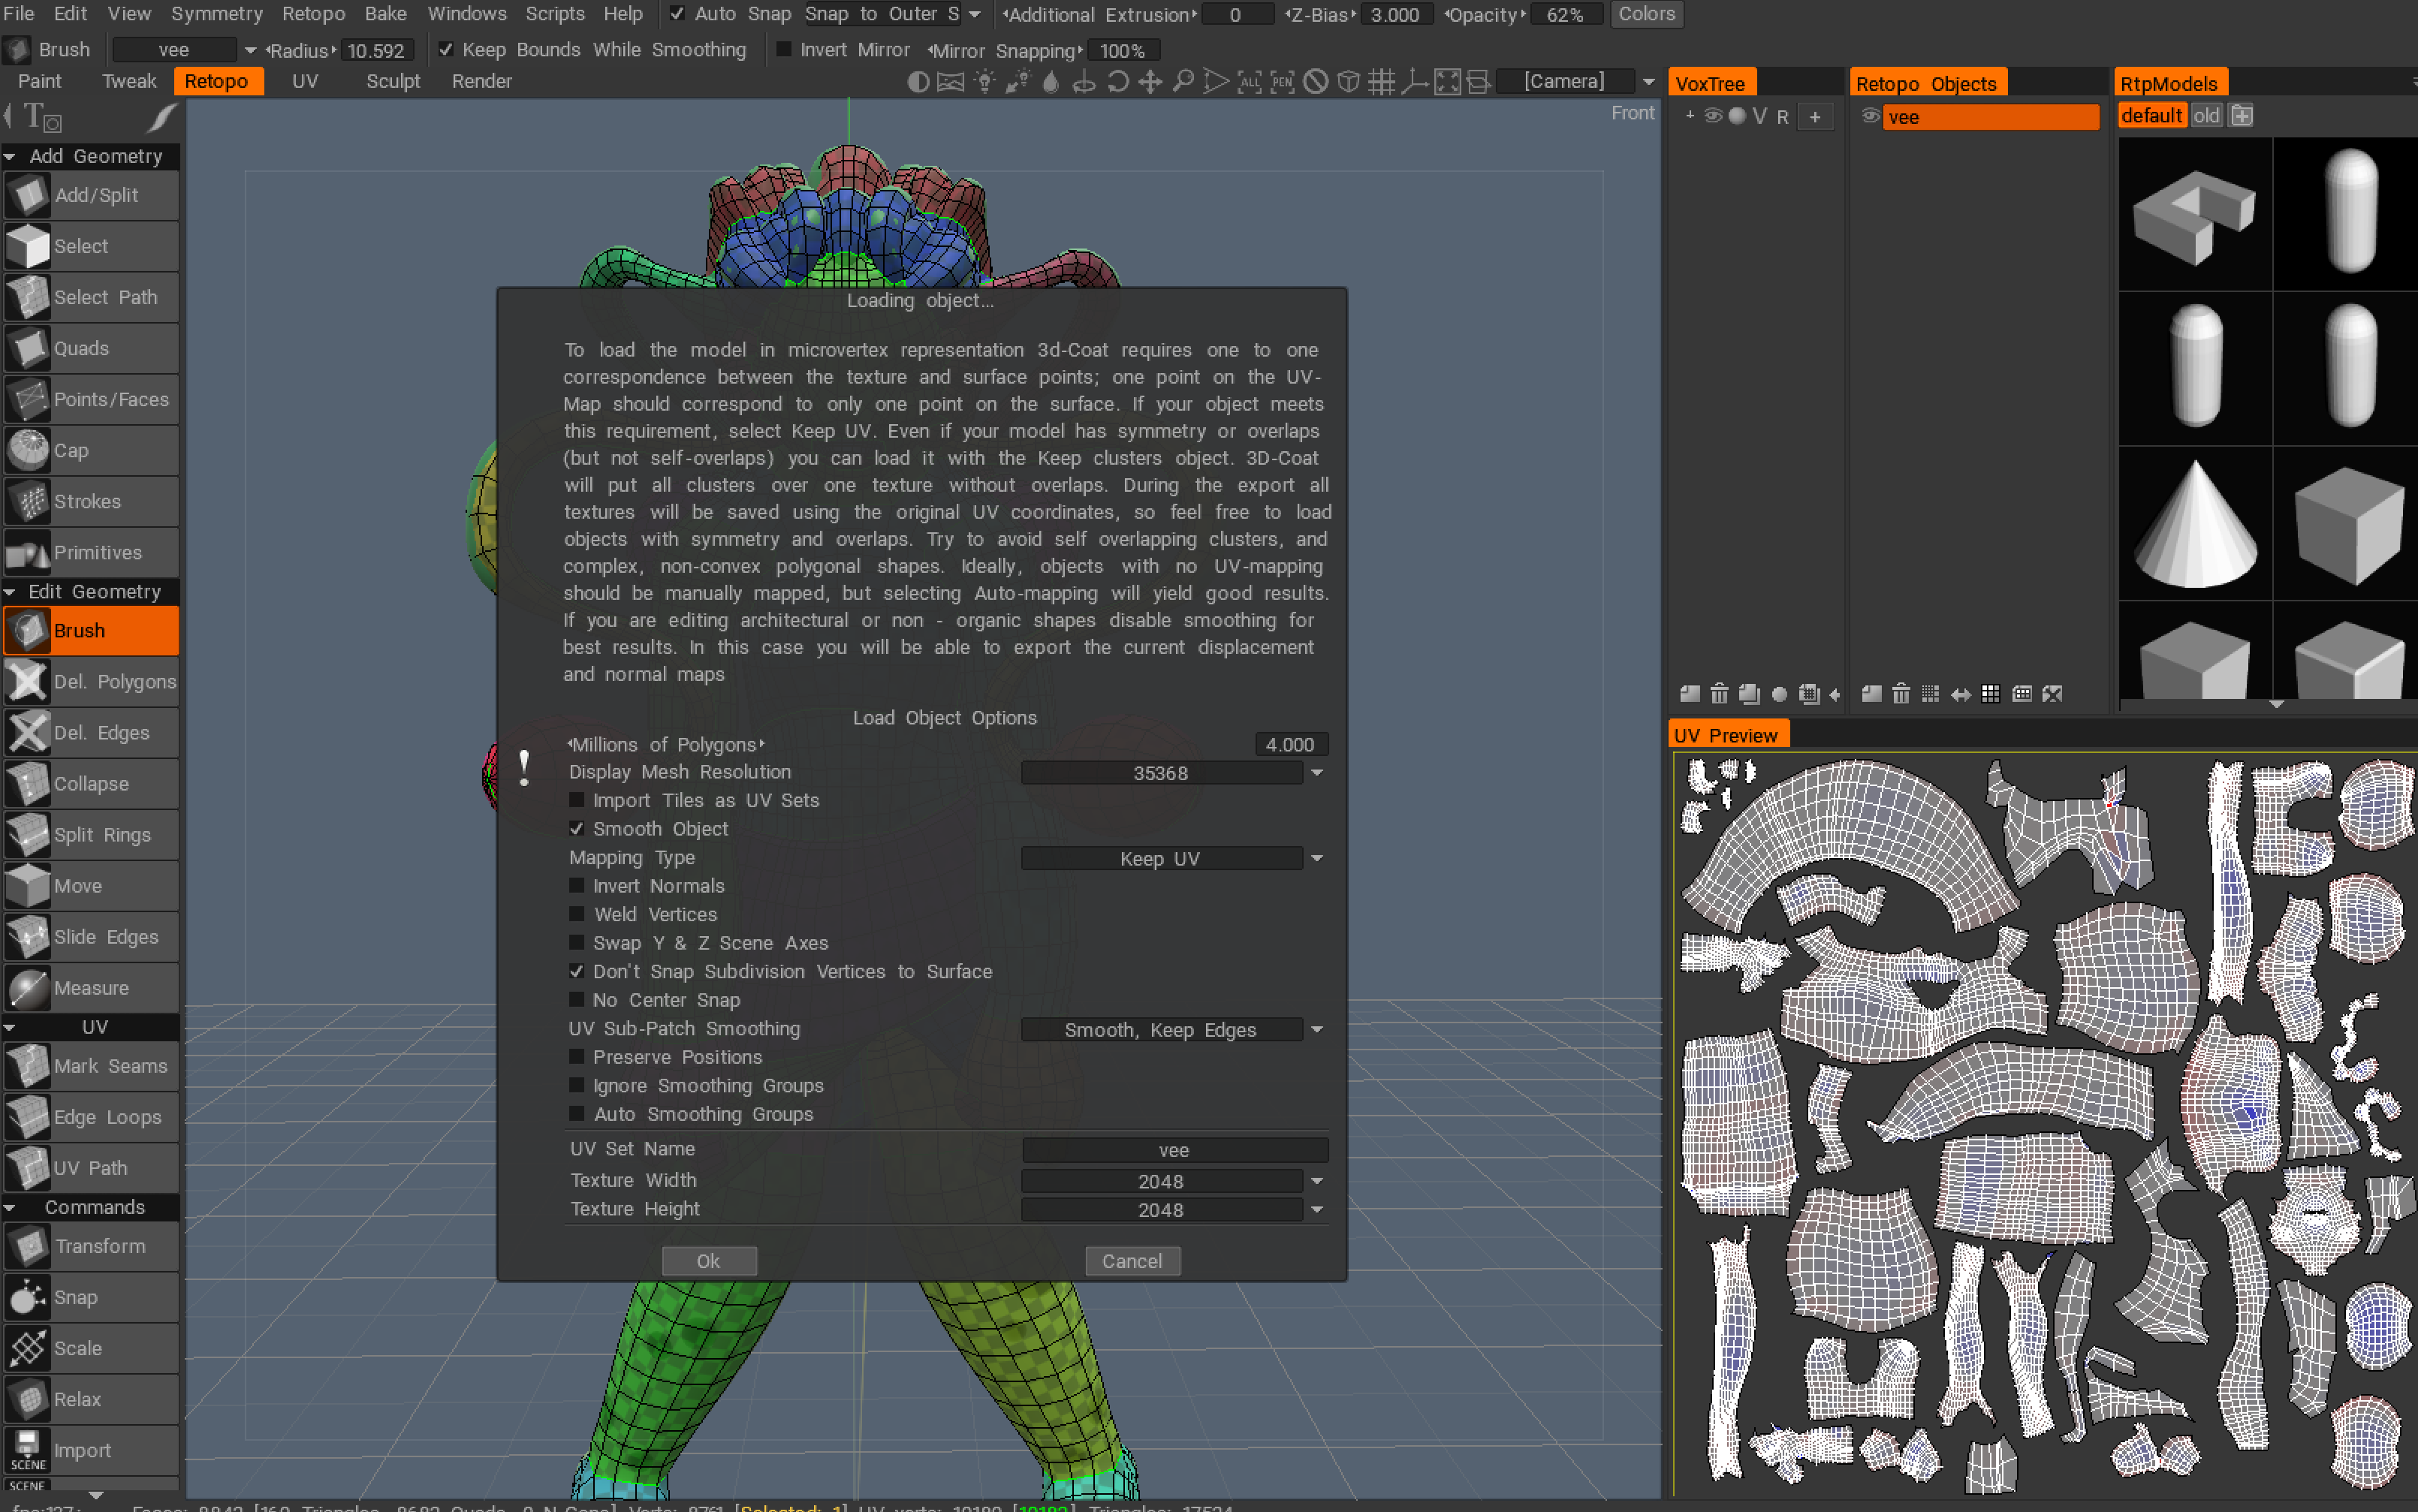Click Cancel in loading dialog
The width and height of the screenshot is (2418, 1512).
point(1132,1261)
